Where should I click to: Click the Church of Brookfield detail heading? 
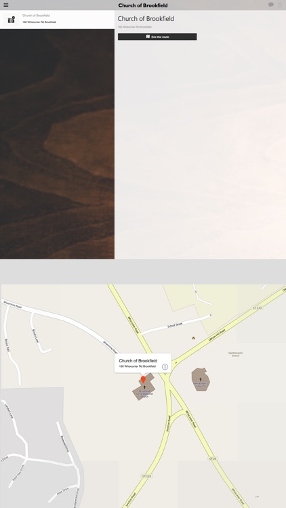(x=146, y=19)
